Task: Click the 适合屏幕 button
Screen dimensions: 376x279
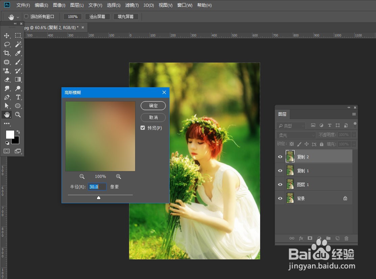Action: point(97,17)
